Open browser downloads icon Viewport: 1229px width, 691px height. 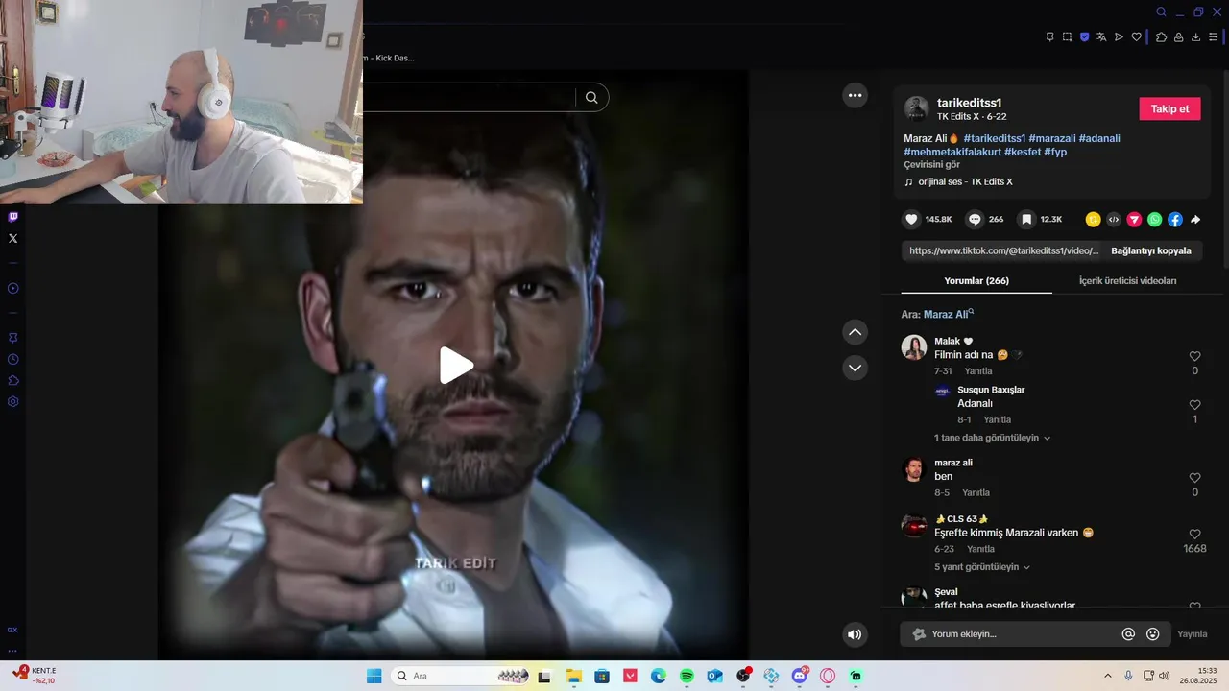[1195, 37]
